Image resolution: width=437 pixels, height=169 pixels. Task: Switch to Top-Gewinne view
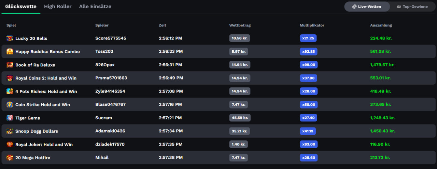coord(412,6)
